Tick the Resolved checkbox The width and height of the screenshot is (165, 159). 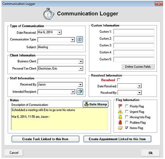[x=119, y=80]
